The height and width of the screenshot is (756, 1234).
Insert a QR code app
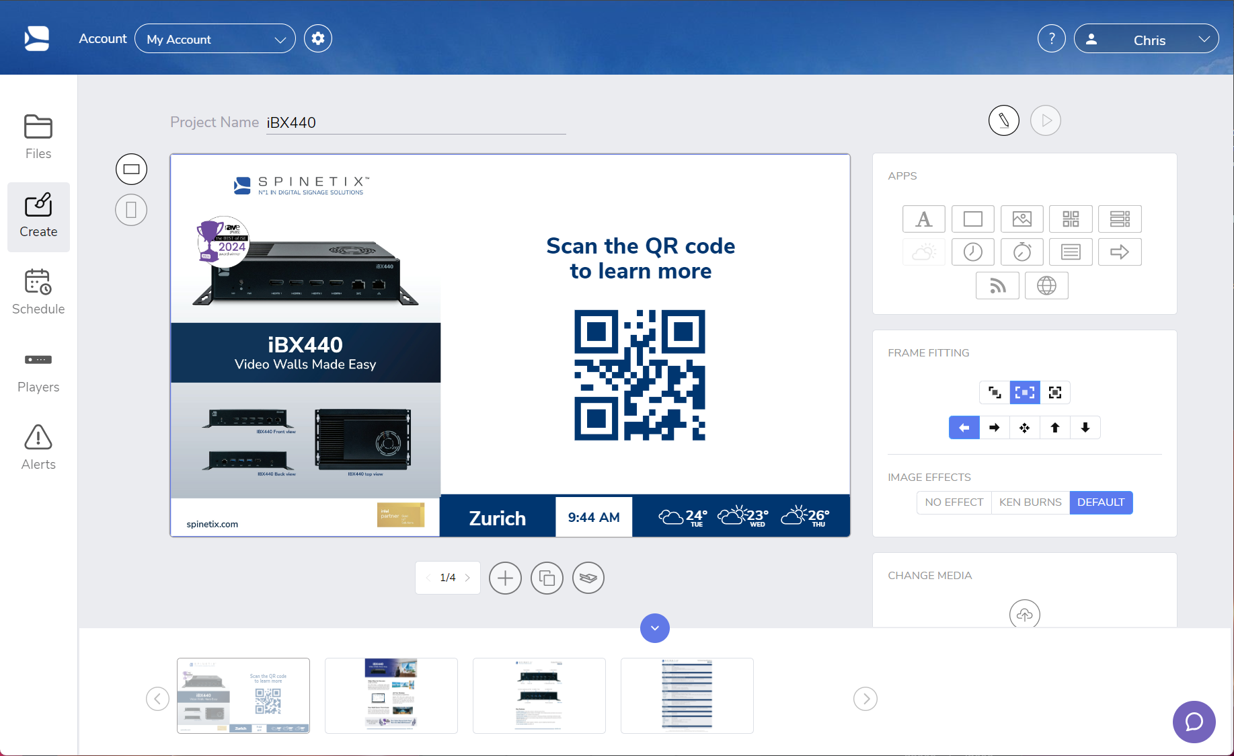click(1071, 219)
